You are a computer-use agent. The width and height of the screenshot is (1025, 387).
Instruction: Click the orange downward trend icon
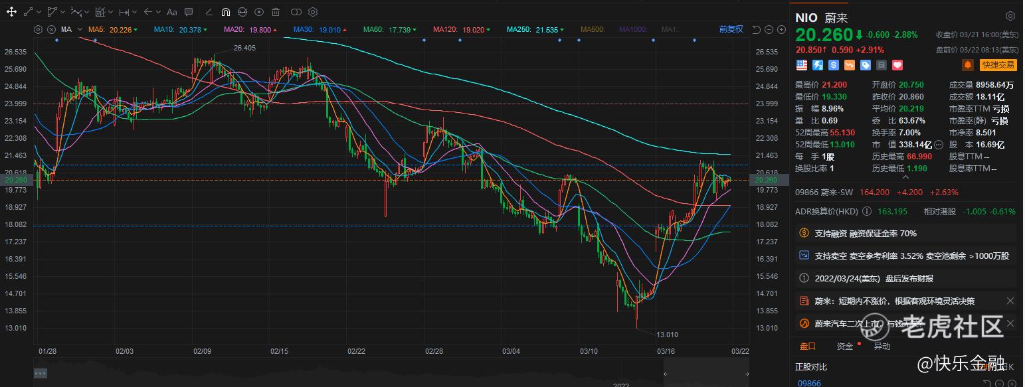coord(850,65)
